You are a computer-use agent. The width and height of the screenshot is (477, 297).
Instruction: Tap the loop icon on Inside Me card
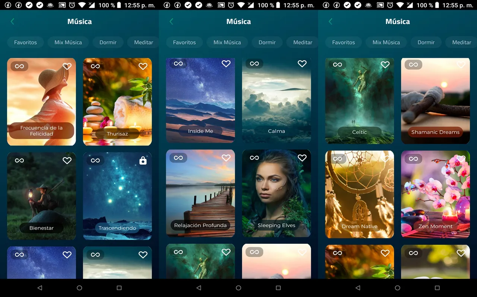coord(179,64)
